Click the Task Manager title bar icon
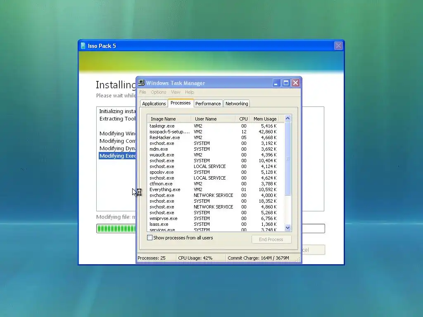 point(141,83)
